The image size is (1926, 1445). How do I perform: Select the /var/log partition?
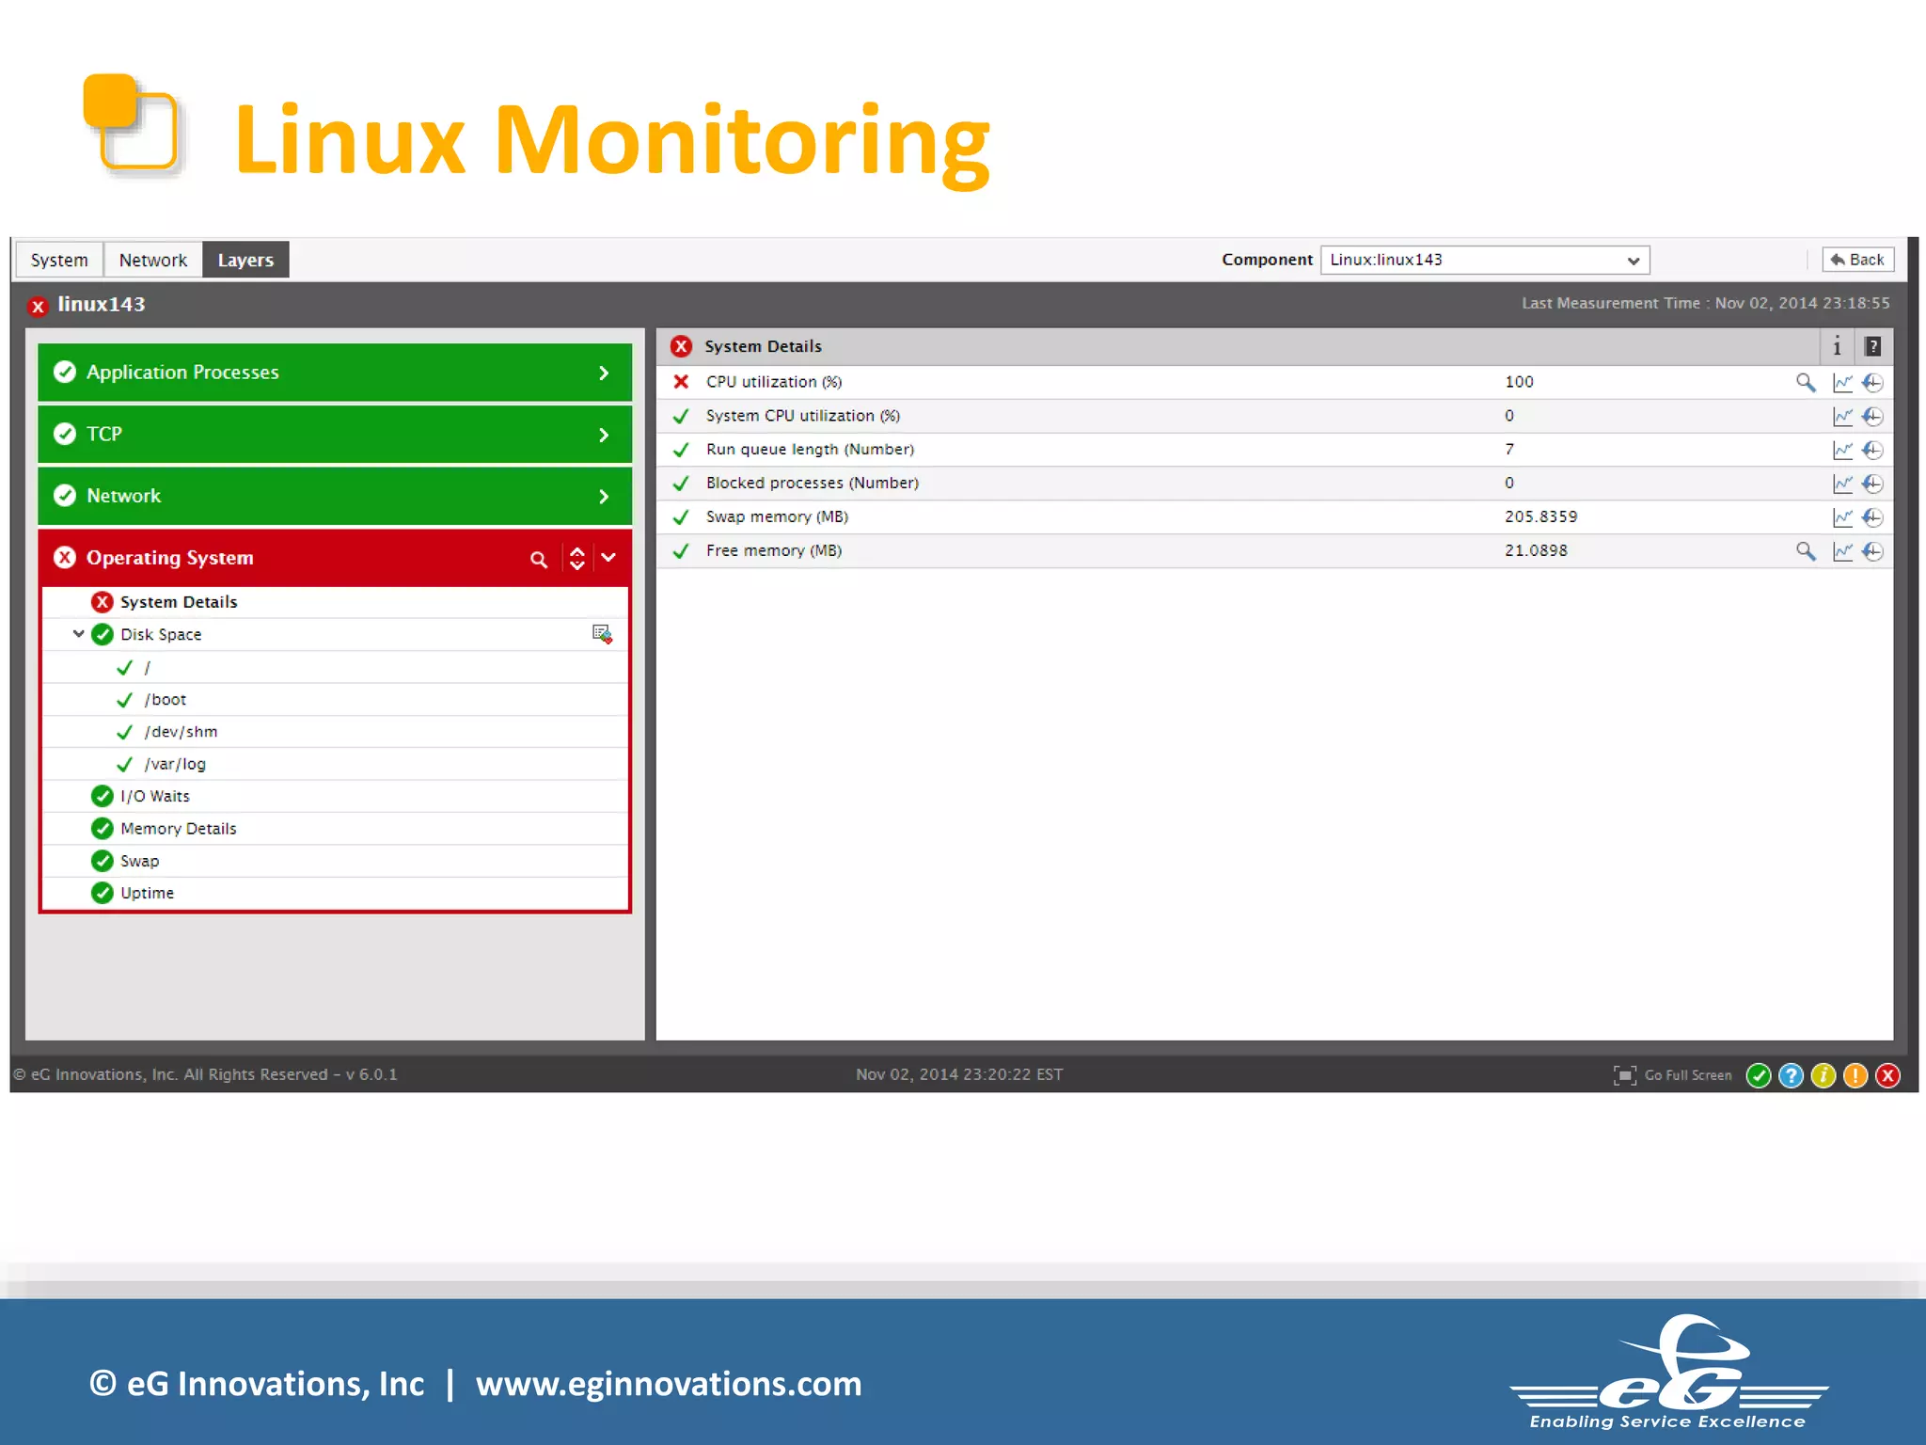coord(175,764)
